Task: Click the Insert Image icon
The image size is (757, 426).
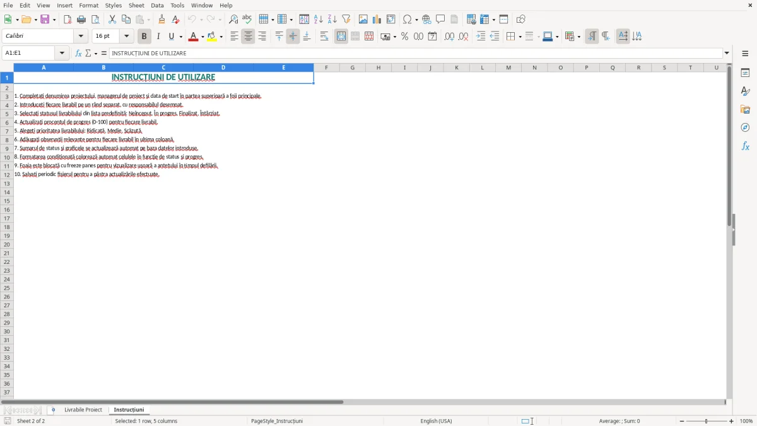Action: [363, 19]
